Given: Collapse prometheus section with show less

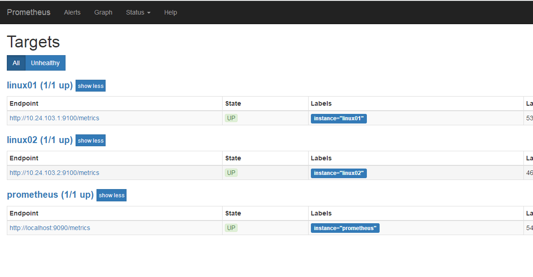Looking at the screenshot, I should (x=112, y=195).
